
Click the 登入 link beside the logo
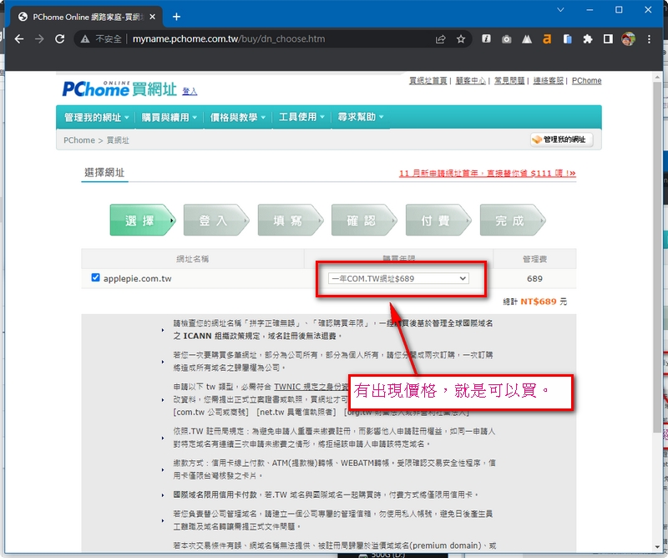click(190, 91)
